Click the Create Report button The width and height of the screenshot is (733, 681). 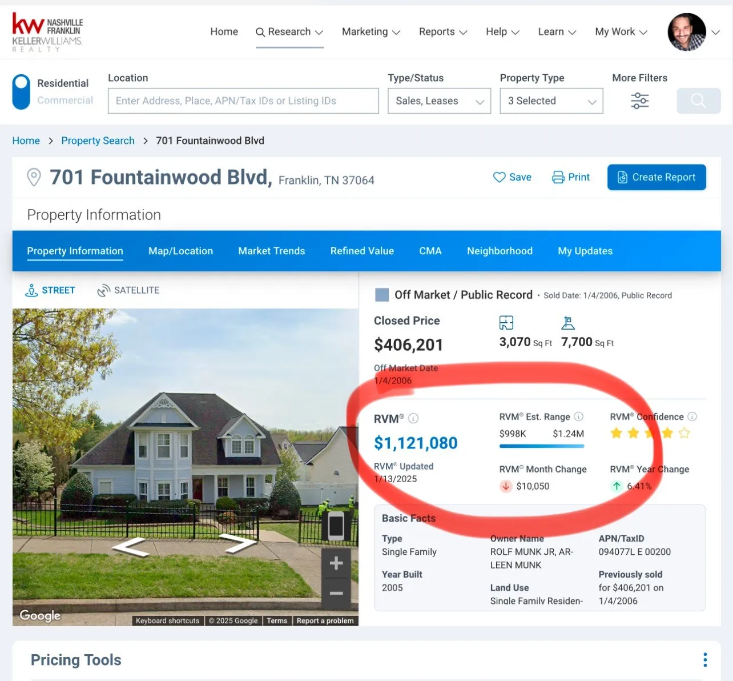point(657,177)
